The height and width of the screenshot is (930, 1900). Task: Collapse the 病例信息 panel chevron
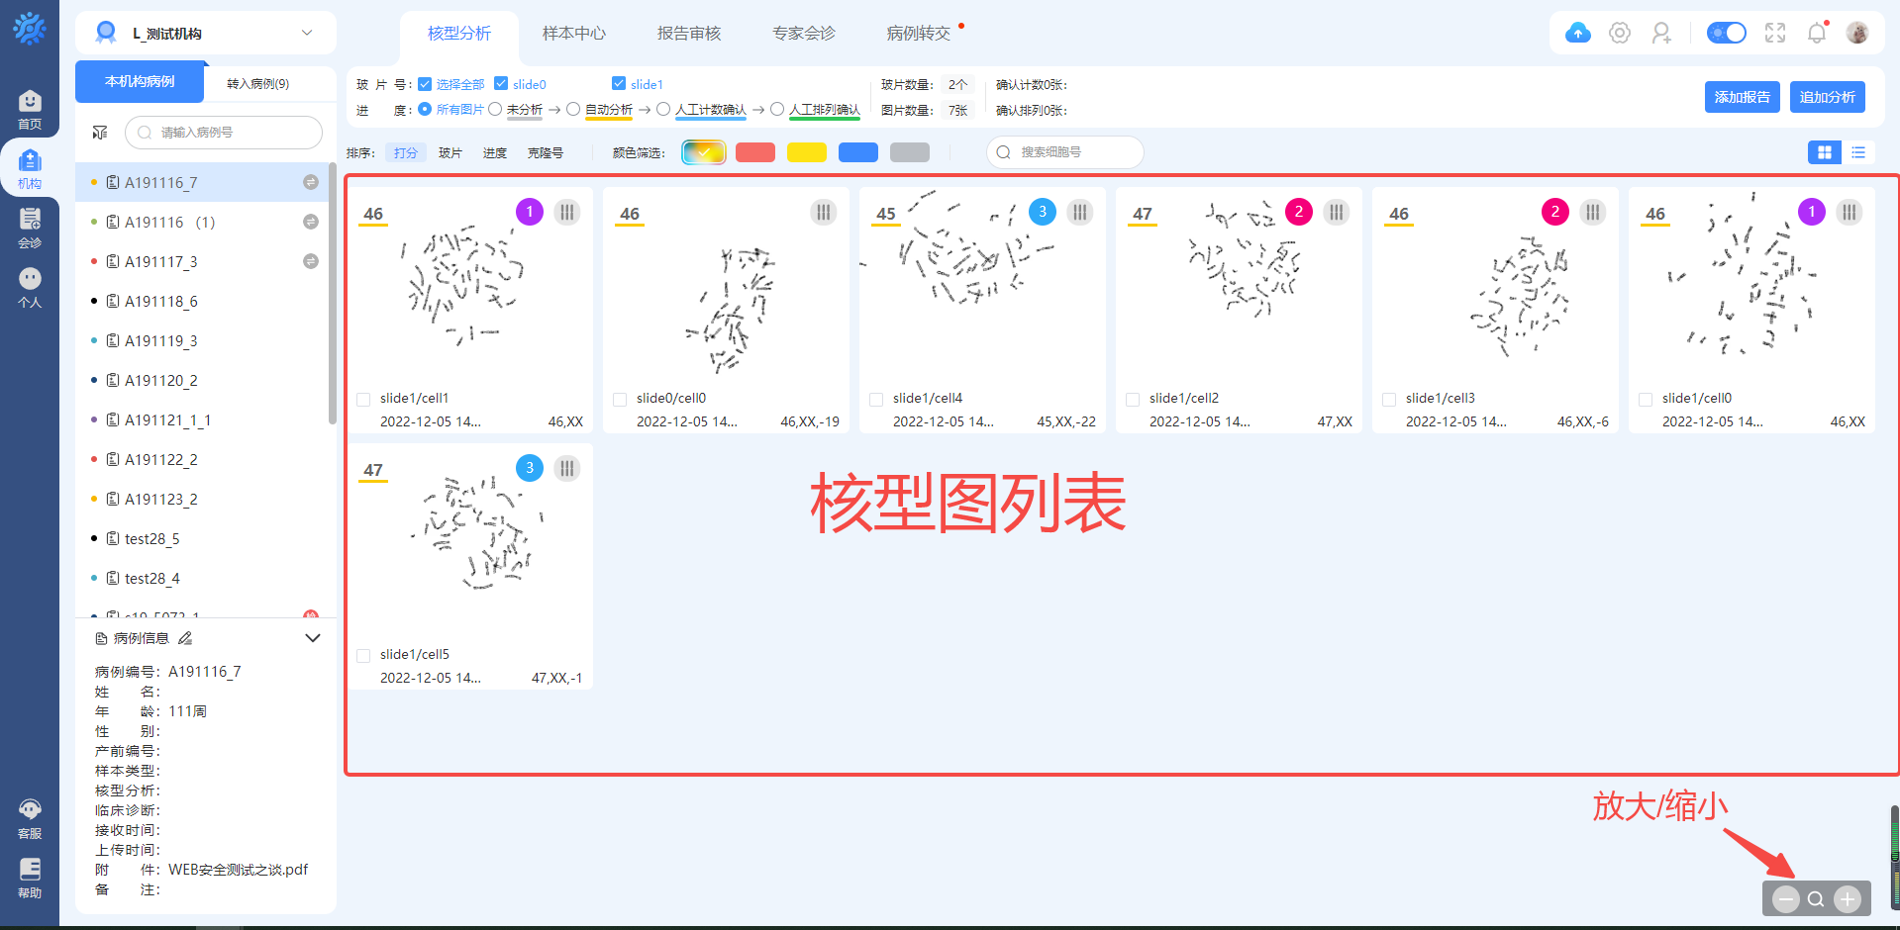click(313, 638)
